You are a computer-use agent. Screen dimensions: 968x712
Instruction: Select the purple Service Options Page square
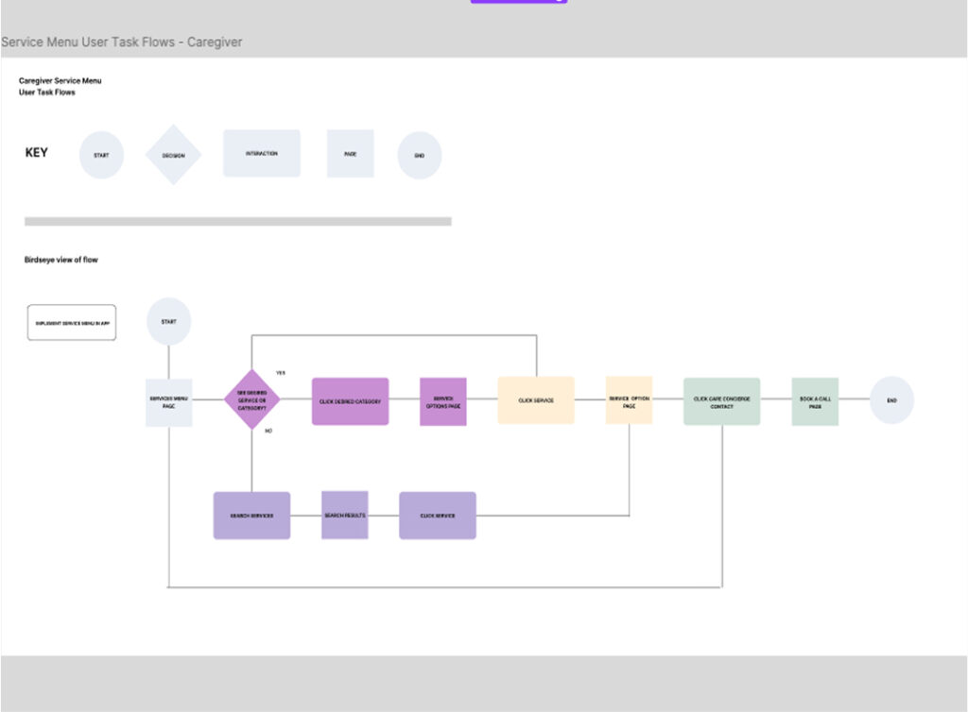(x=442, y=401)
